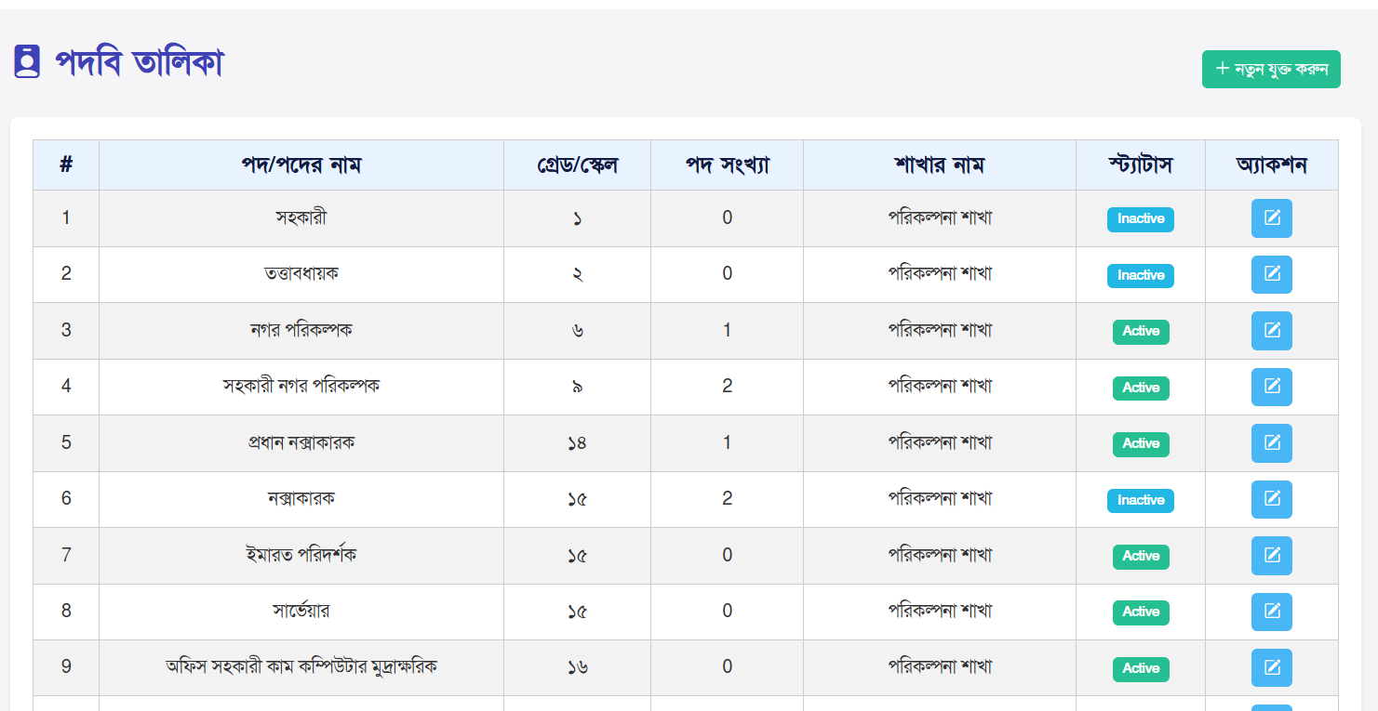Screen dimensions: 1378x711
Task: Edit অফিস সহকারী কাম কম্পিউটার মুদ্রাক্ষরিক row
Action: tap(1271, 667)
